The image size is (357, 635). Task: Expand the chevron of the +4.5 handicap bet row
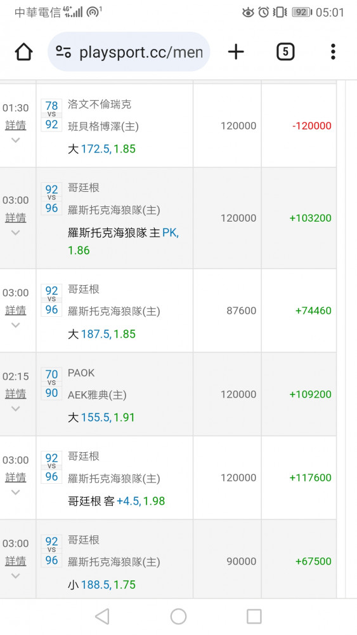click(15, 492)
